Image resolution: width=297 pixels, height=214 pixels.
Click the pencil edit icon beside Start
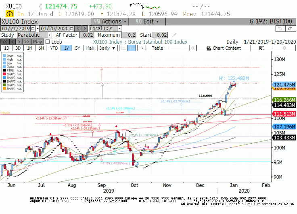pos(174,35)
